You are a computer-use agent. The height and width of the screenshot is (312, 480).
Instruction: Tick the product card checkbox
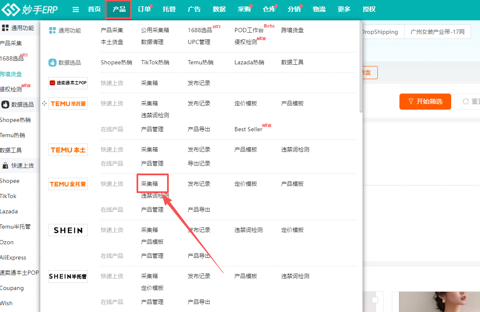pos(374,300)
